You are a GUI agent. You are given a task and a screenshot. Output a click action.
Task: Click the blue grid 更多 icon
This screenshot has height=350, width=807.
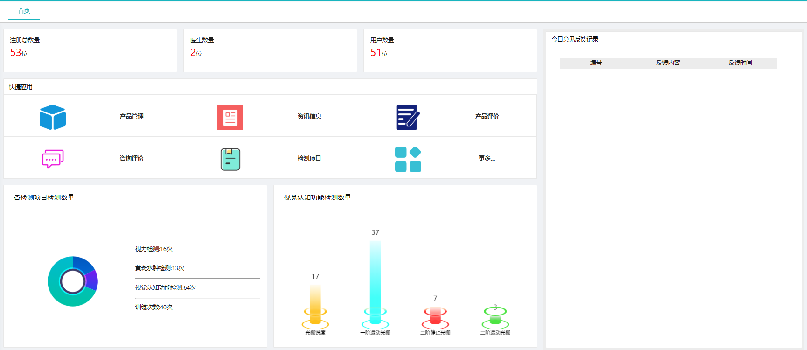pos(408,159)
